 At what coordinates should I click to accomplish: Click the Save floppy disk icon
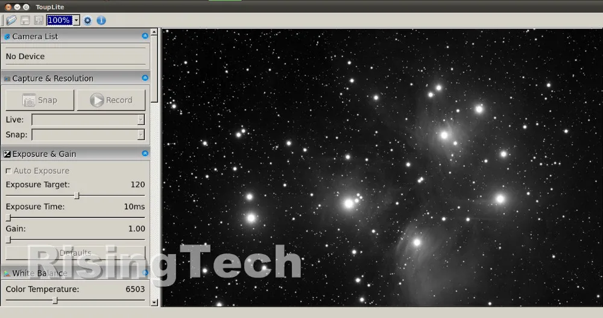click(x=25, y=21)
